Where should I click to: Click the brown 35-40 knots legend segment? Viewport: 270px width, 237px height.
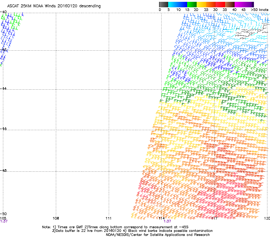pyautogui.click(x=230, y=4)
